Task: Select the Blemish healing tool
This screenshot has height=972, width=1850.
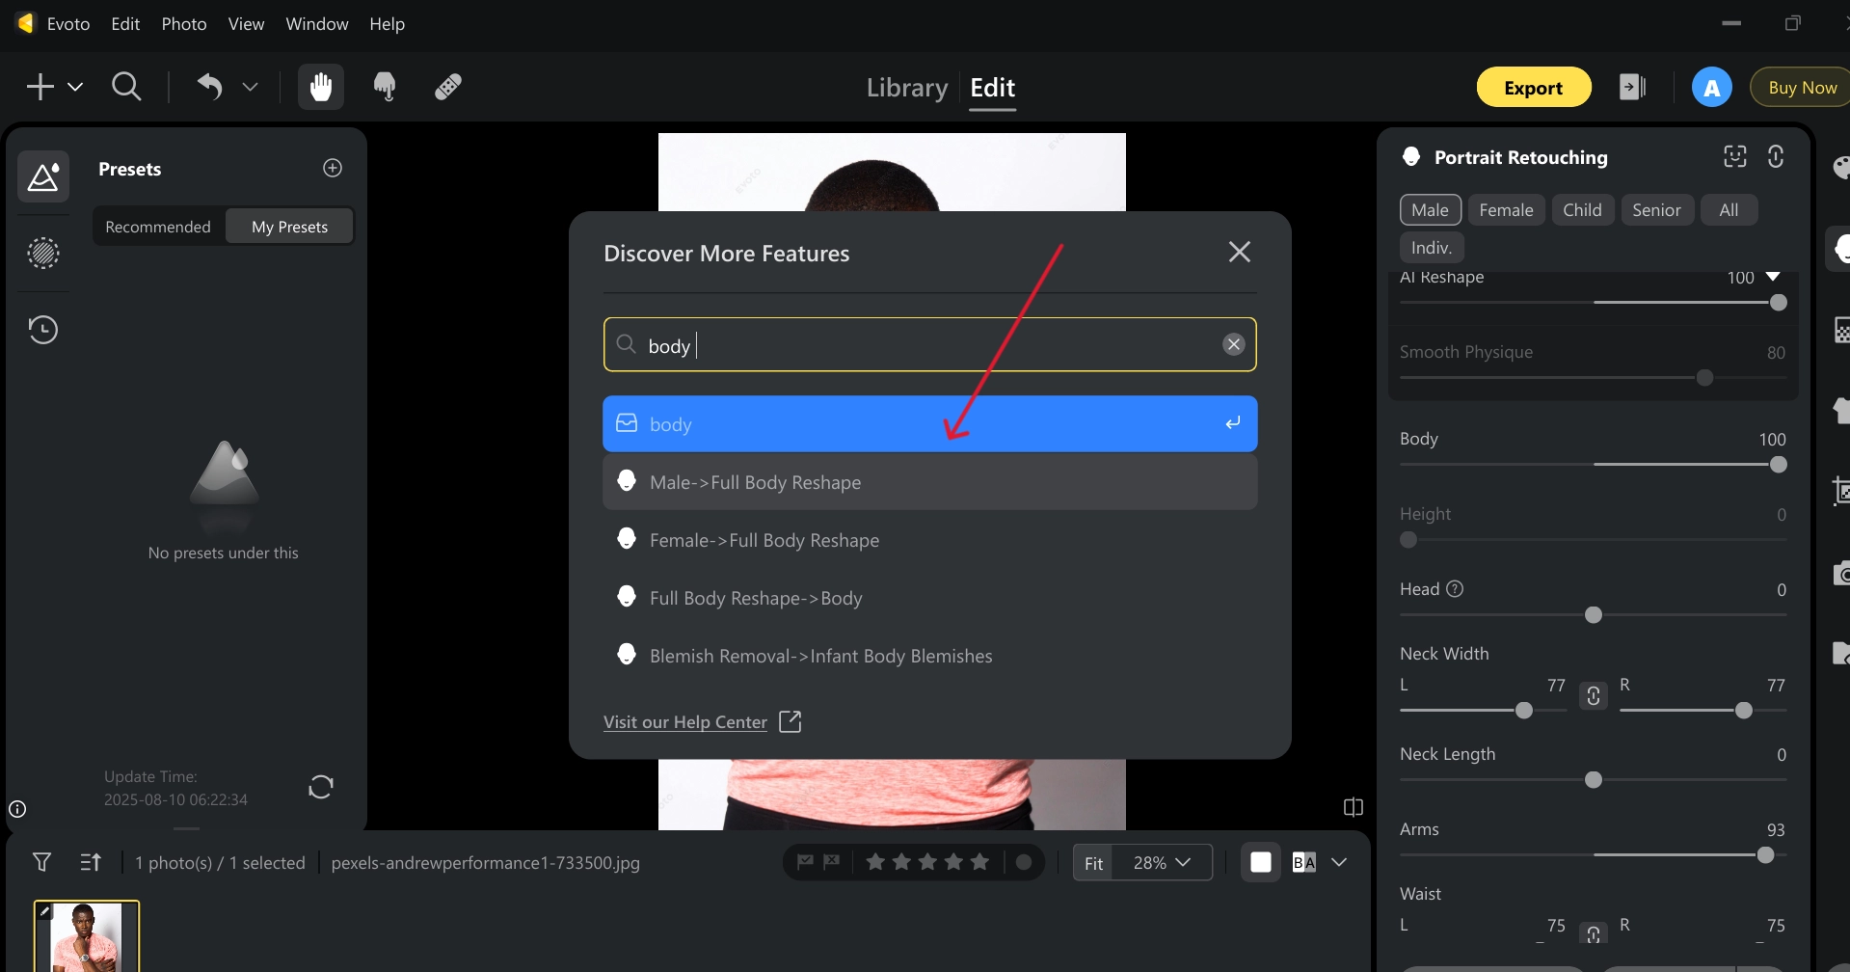Action: (446, 87)
